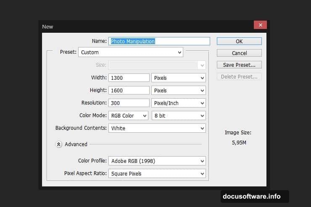
Task: Click the Save Preset button
Action: [x=239, y=65]
